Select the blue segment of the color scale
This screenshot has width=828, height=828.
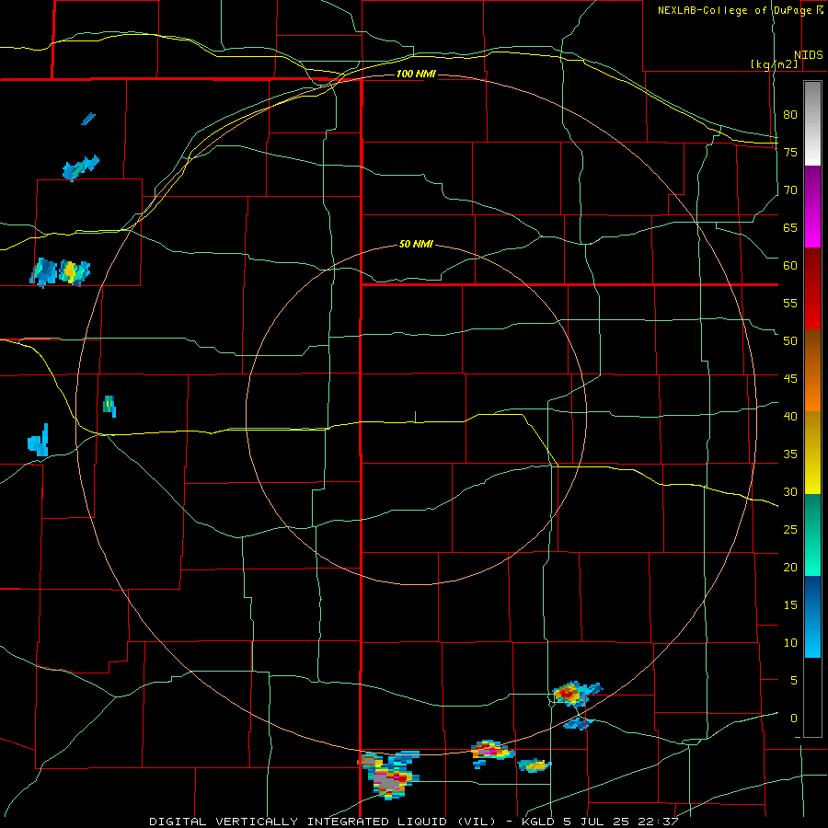tap(812, 616)
